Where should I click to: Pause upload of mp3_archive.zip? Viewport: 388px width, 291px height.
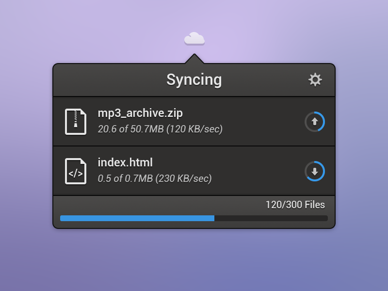point(315,122)
